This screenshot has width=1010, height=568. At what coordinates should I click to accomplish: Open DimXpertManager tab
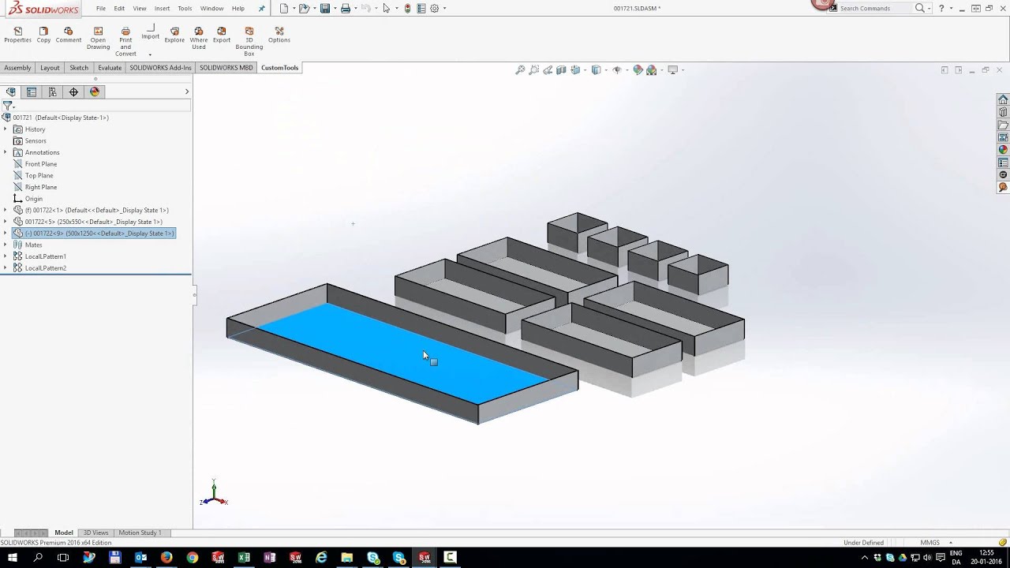(73, 92)
